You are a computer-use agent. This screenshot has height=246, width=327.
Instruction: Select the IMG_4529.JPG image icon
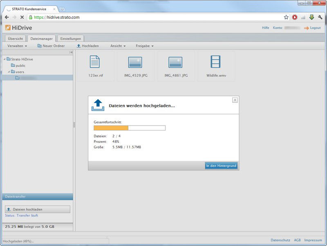click(x=135, y=62)
